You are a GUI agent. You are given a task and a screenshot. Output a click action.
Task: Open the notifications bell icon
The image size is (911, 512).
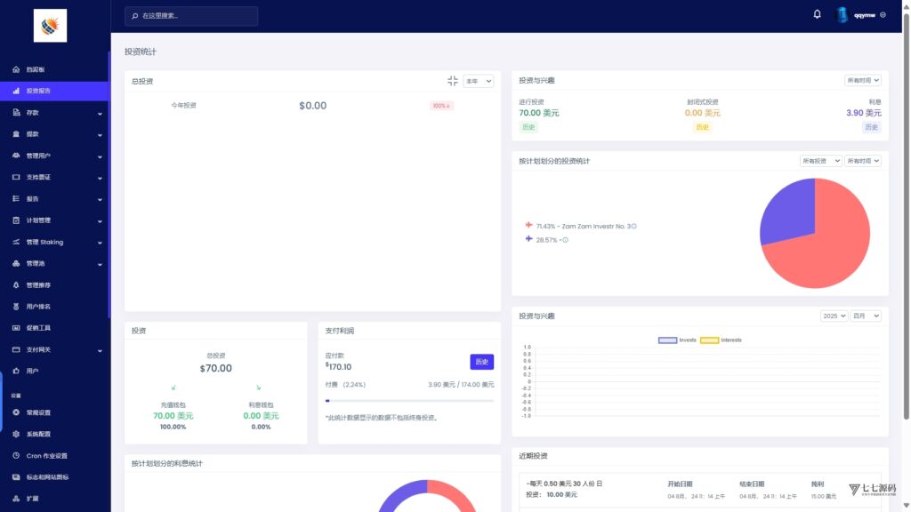click(x=817, y=14)
